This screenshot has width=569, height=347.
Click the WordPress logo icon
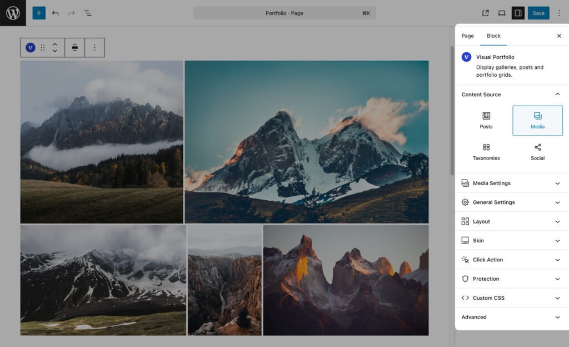coord(13,13)
